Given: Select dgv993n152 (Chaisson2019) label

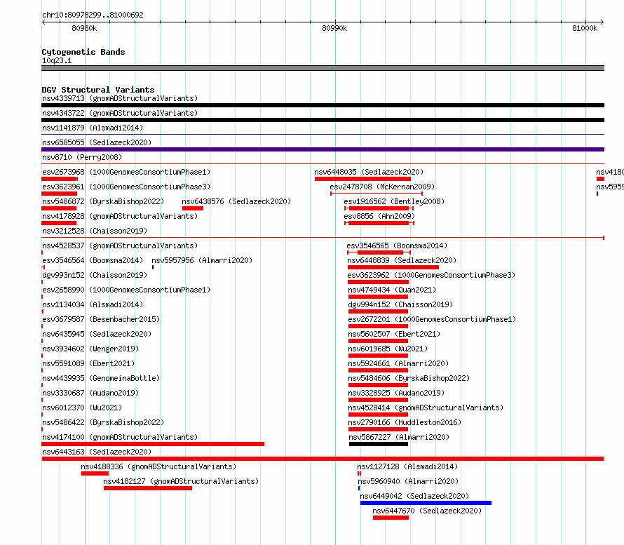Looking at the screenshot, I should (x=95, y=275).
